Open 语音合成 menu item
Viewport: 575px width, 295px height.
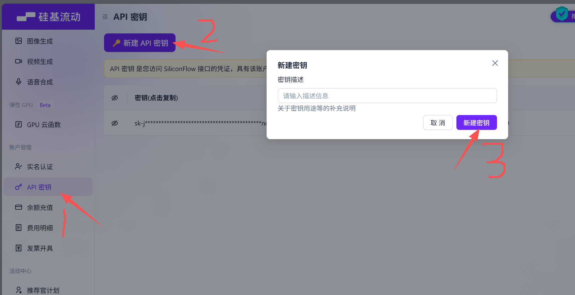point(48,82)
